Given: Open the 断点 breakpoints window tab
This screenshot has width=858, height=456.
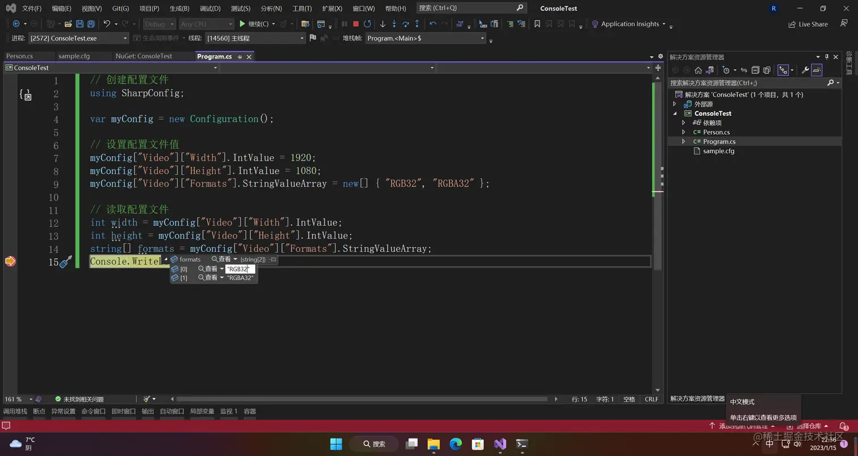Looking at the screenshot, I should click(x=39, y=411).
